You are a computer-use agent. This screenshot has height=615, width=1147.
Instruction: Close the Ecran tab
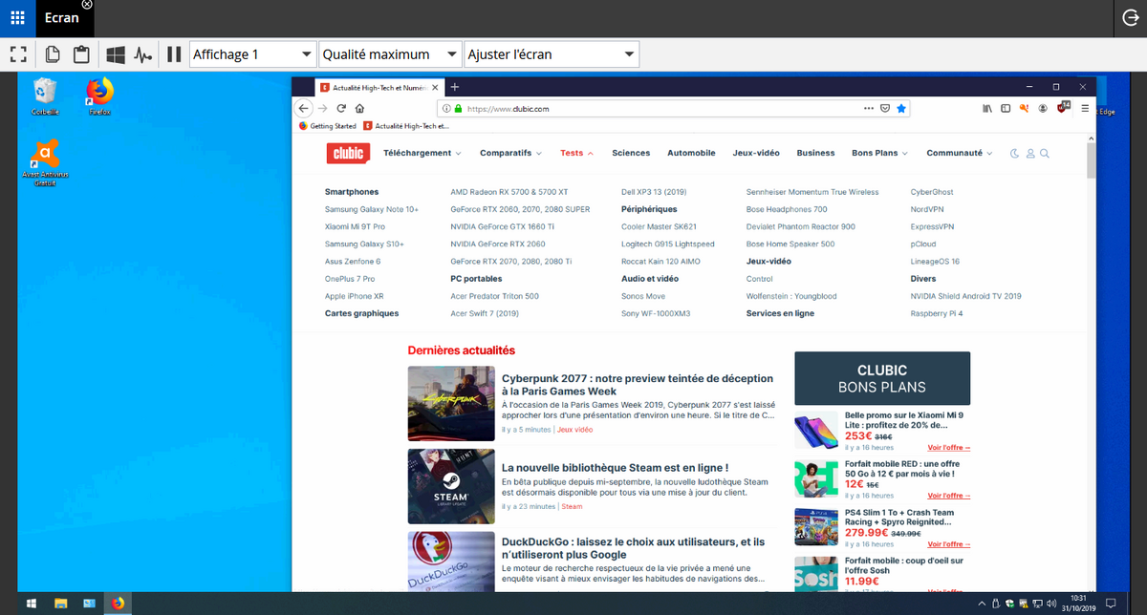coord(87,5)
